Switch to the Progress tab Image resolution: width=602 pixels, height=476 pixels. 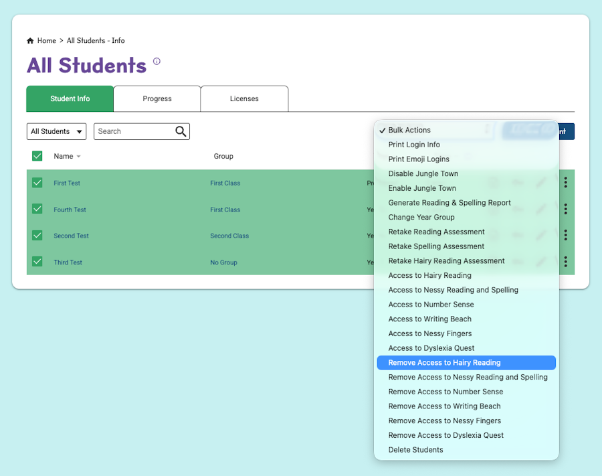click(157, 98)
